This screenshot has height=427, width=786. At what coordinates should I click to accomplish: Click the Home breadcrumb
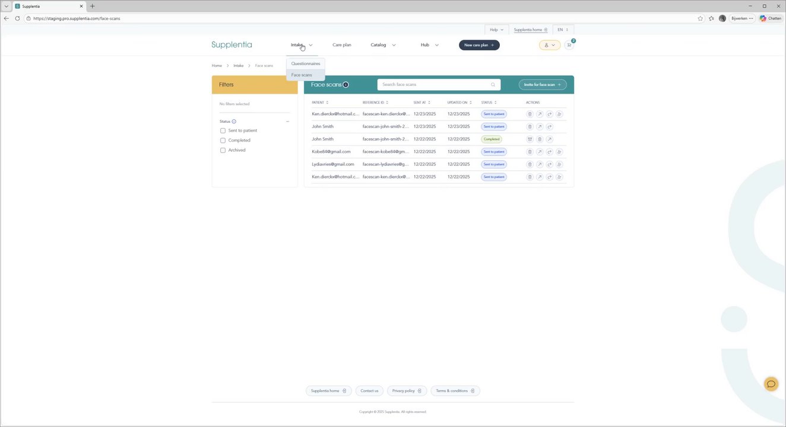click(x=217, y=66)
